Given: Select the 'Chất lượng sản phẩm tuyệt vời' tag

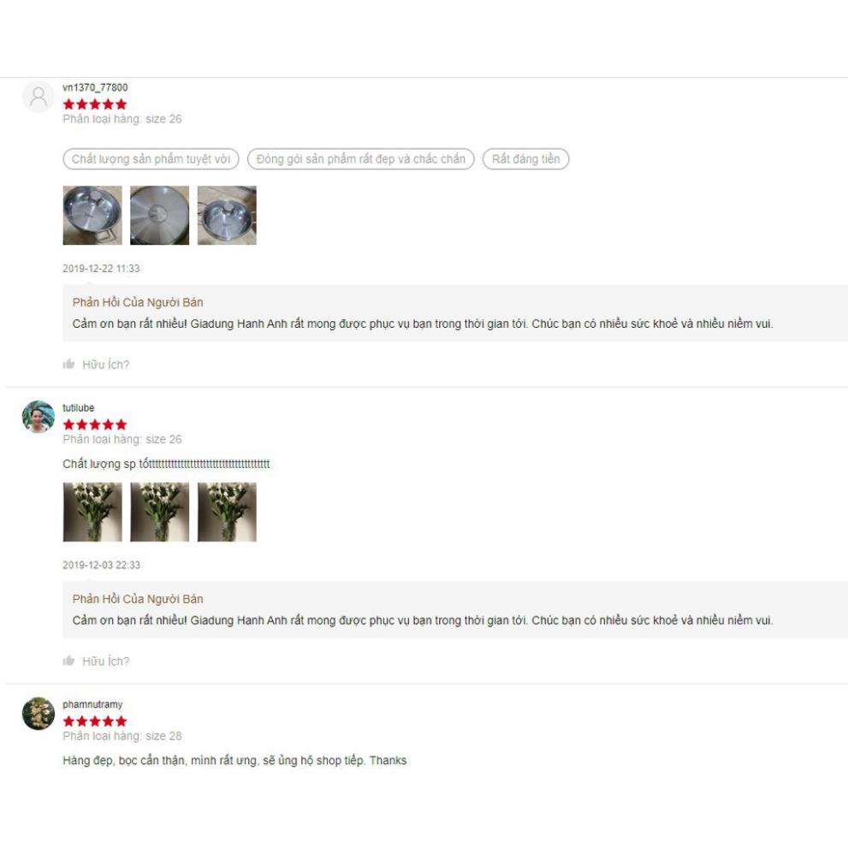Looking at the screenshot, I should pyautogui.click(x=151, y=159).
